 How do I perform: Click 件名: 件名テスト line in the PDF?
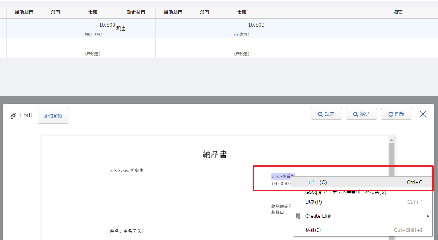coord(127,231)
